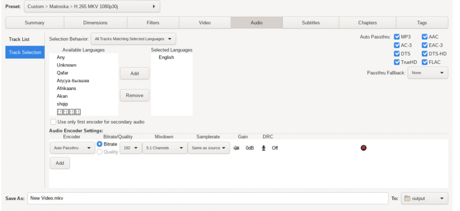Image resolution: width=460 pixels, height=211 pixels.
Task: Open the Track List side tab
Action: pos(25,39)
